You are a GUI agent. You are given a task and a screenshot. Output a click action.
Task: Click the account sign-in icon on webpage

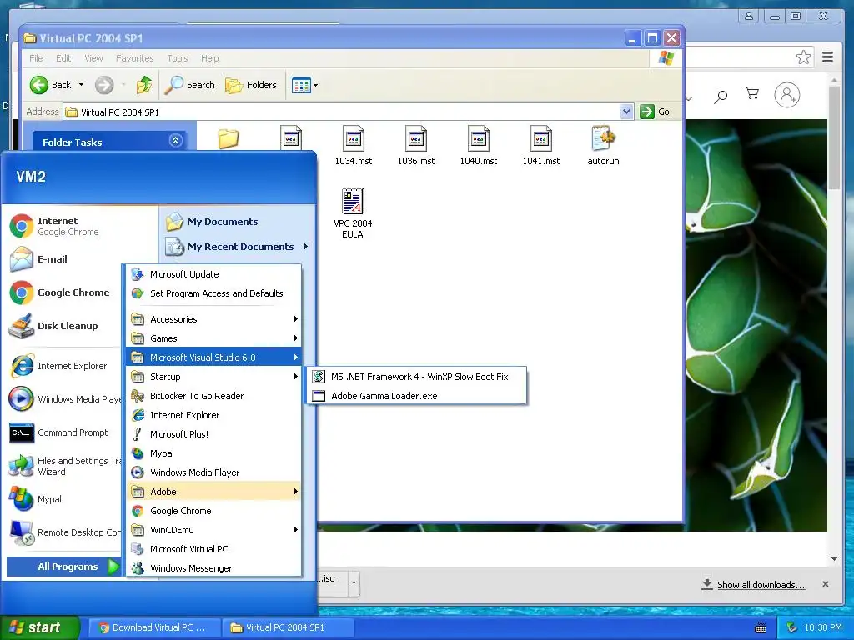(x=787, y=95)
